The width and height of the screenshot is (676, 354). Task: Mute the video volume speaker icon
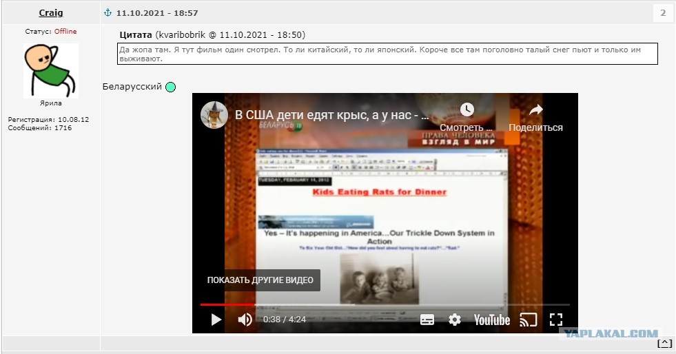click(x=245, y=320)
